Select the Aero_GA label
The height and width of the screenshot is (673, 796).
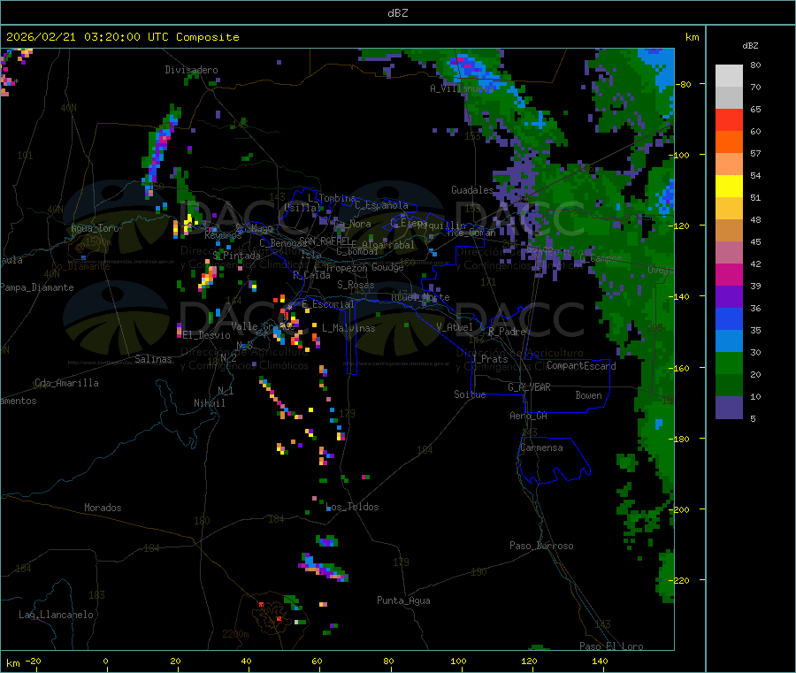coord(529,416)
